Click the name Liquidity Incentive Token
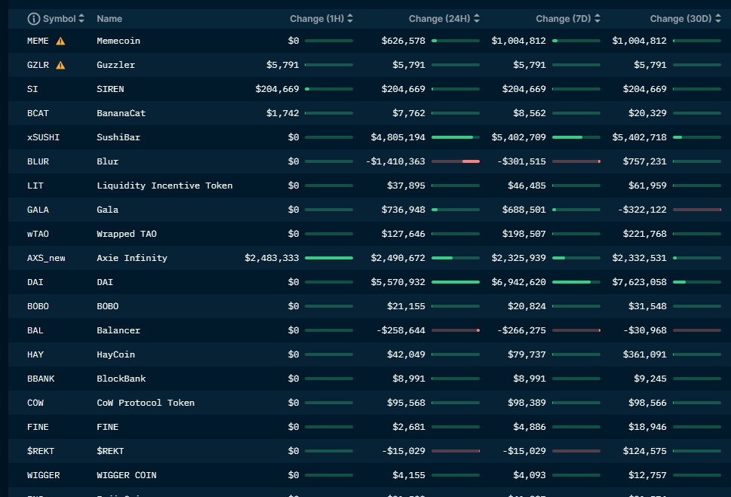Screen dimensions: 731x497 (x=164, y=186)
